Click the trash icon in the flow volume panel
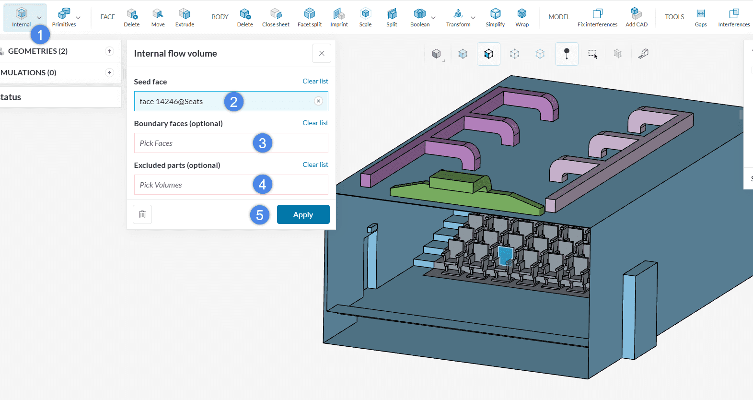The image size is (753, 400). click(142, 214)
